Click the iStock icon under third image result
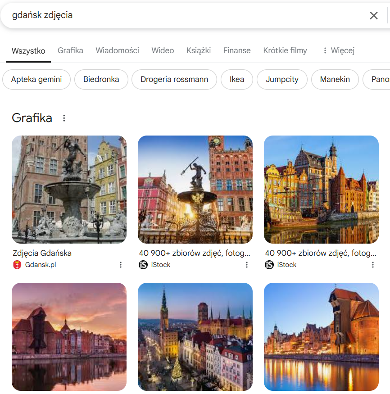 coord(268,265)
